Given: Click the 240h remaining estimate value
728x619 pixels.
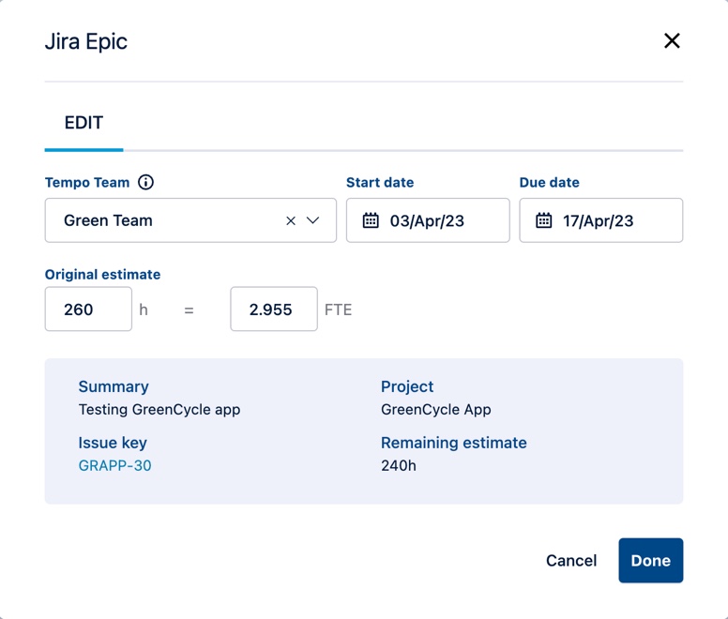Looking at the screenshot, I should 399,465.
